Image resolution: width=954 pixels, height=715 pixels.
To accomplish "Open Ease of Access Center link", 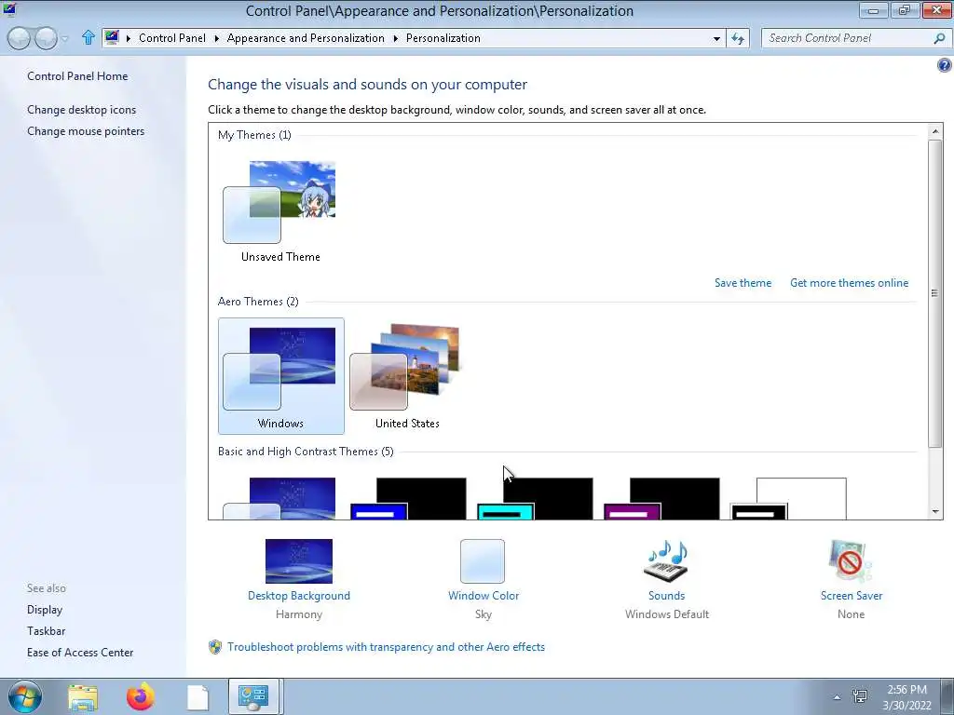I will click(x=80, y=653).
